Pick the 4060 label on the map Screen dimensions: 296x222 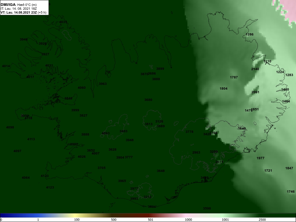[82, 88]
